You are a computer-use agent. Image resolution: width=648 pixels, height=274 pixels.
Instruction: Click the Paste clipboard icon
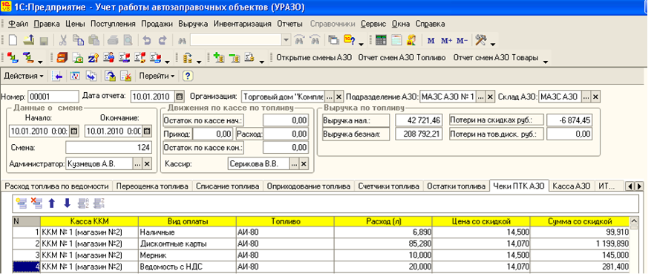94,40
